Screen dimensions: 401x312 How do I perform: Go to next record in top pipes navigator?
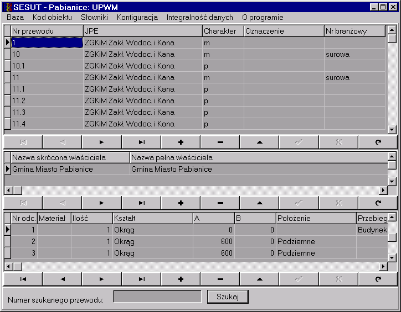coord(102,142)
